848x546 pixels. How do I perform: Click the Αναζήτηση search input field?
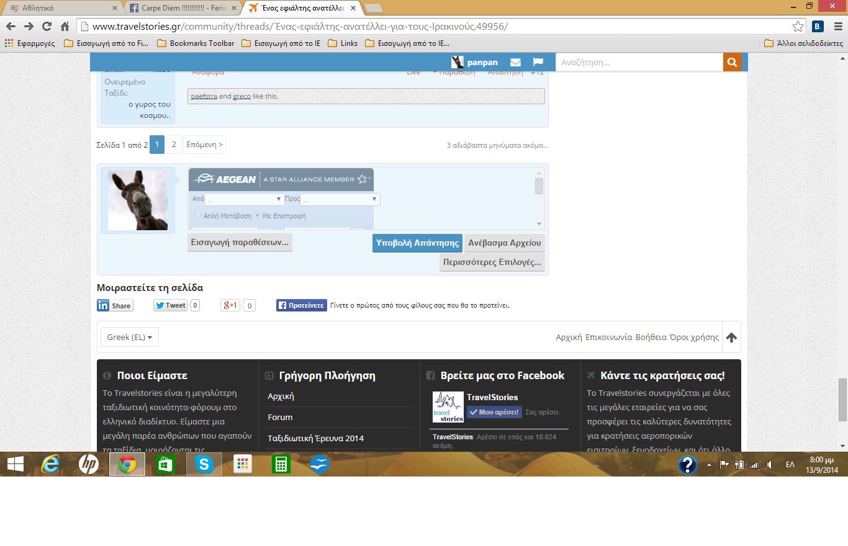click(639, 62)
